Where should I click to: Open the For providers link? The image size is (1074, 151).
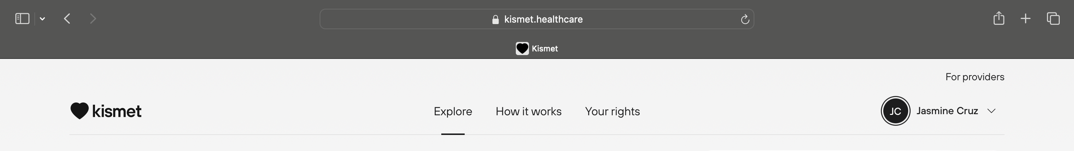[x=974, y=77]
